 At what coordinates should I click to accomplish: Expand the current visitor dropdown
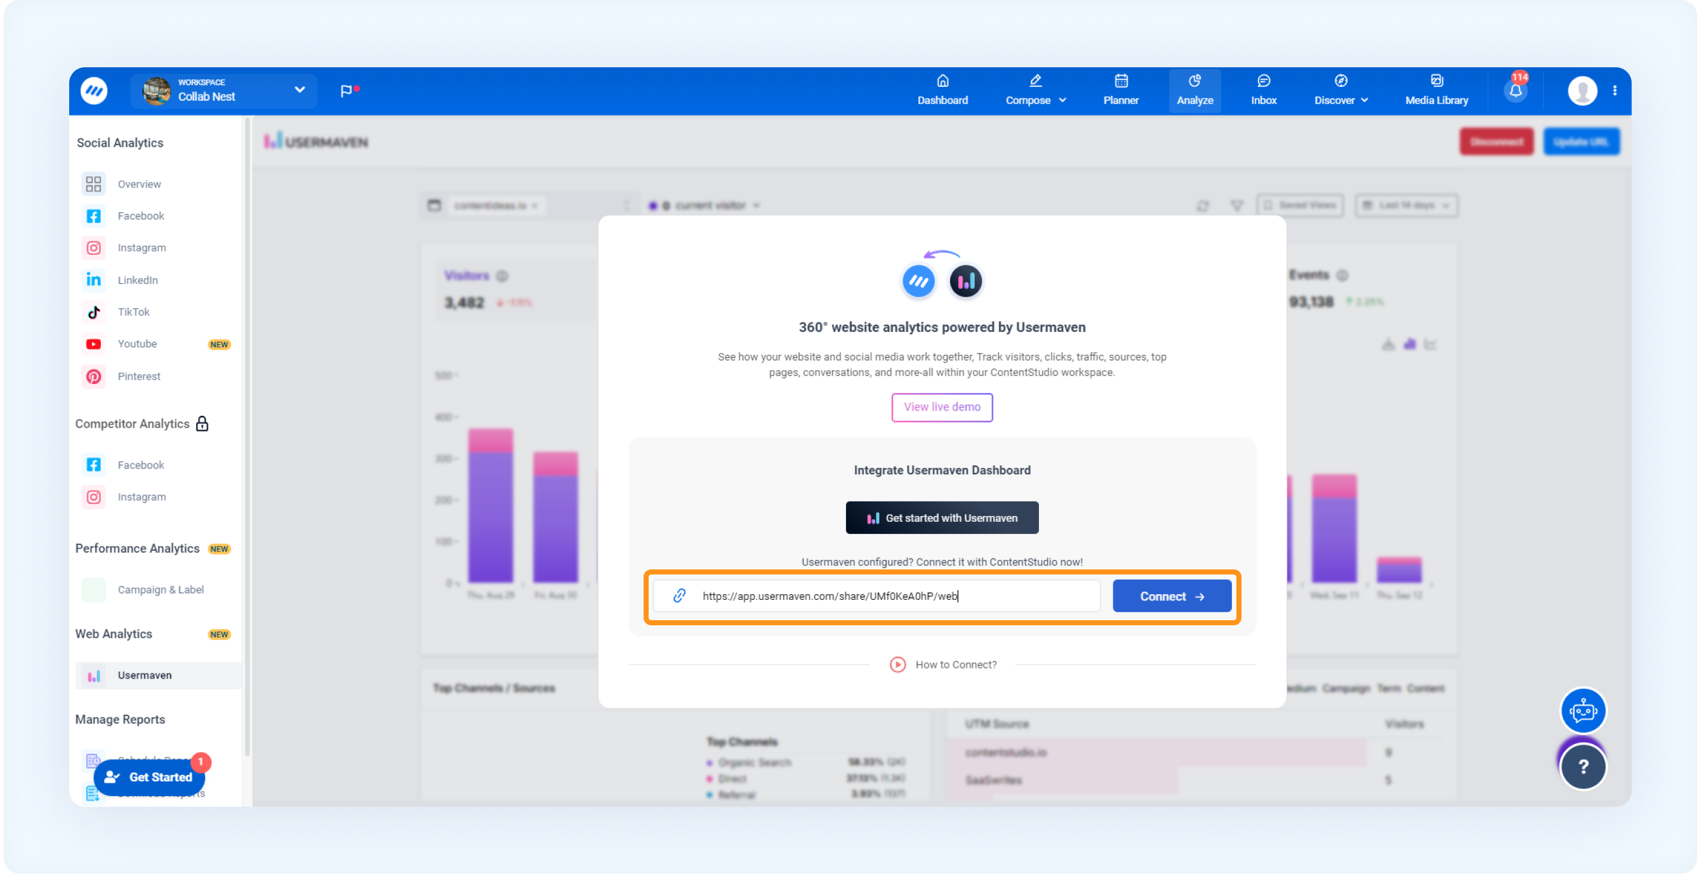coord(705,206)
